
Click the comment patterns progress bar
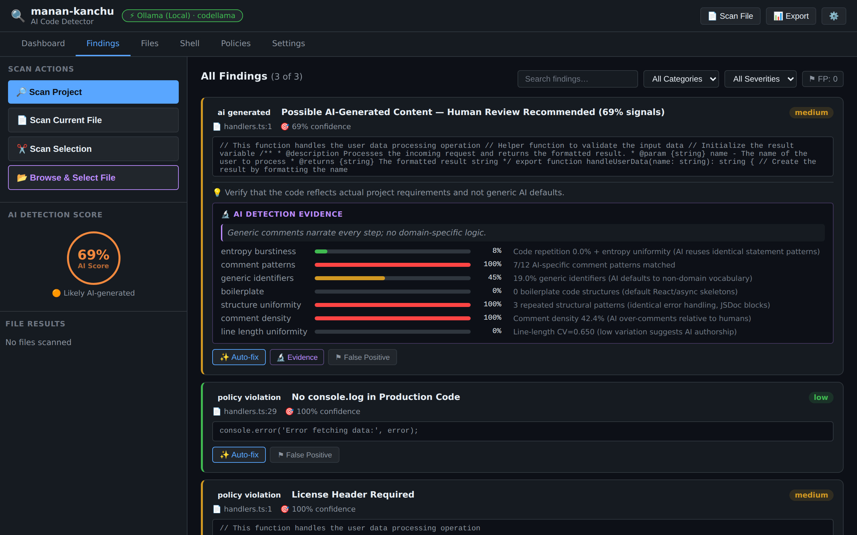[x=393, y=265]
